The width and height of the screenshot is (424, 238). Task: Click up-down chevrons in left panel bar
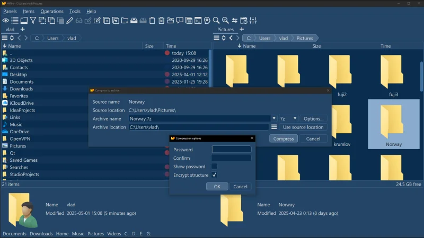(x=12, y=38)
